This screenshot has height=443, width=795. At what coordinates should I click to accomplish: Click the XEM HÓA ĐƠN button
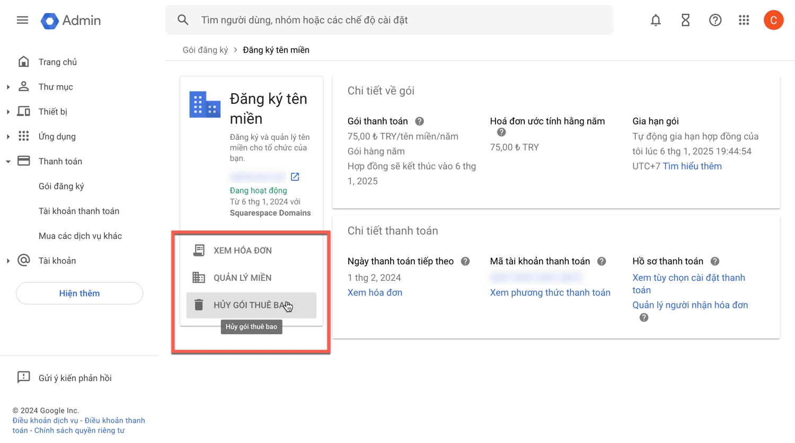(242, 250)
